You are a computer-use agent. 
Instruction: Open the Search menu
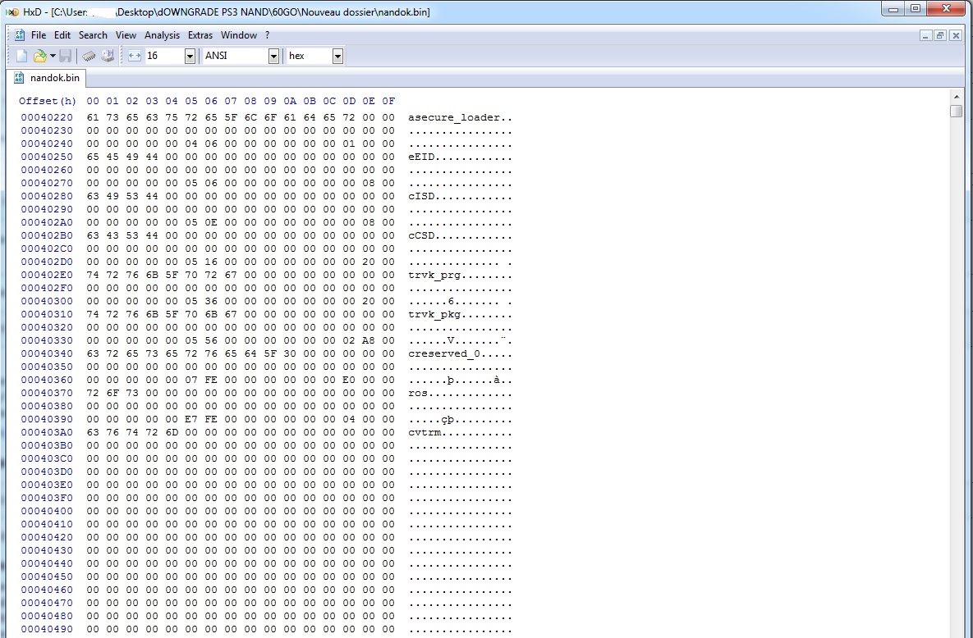(x=93, y=35)
